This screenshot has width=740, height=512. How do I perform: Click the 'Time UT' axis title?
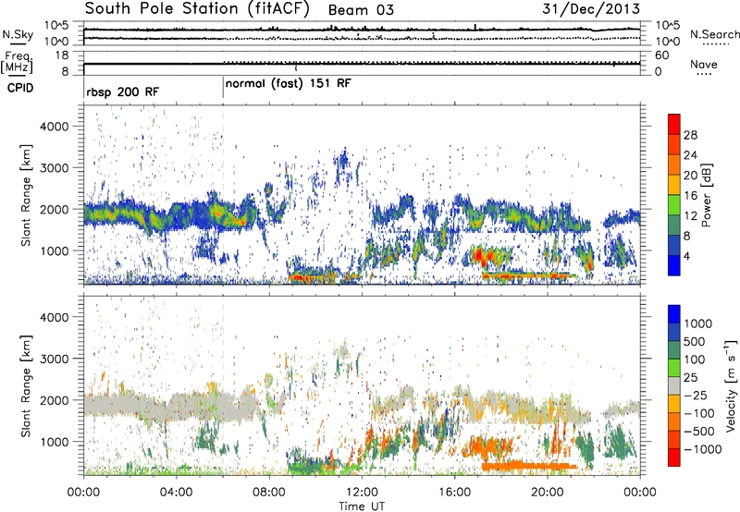(362, 506)
